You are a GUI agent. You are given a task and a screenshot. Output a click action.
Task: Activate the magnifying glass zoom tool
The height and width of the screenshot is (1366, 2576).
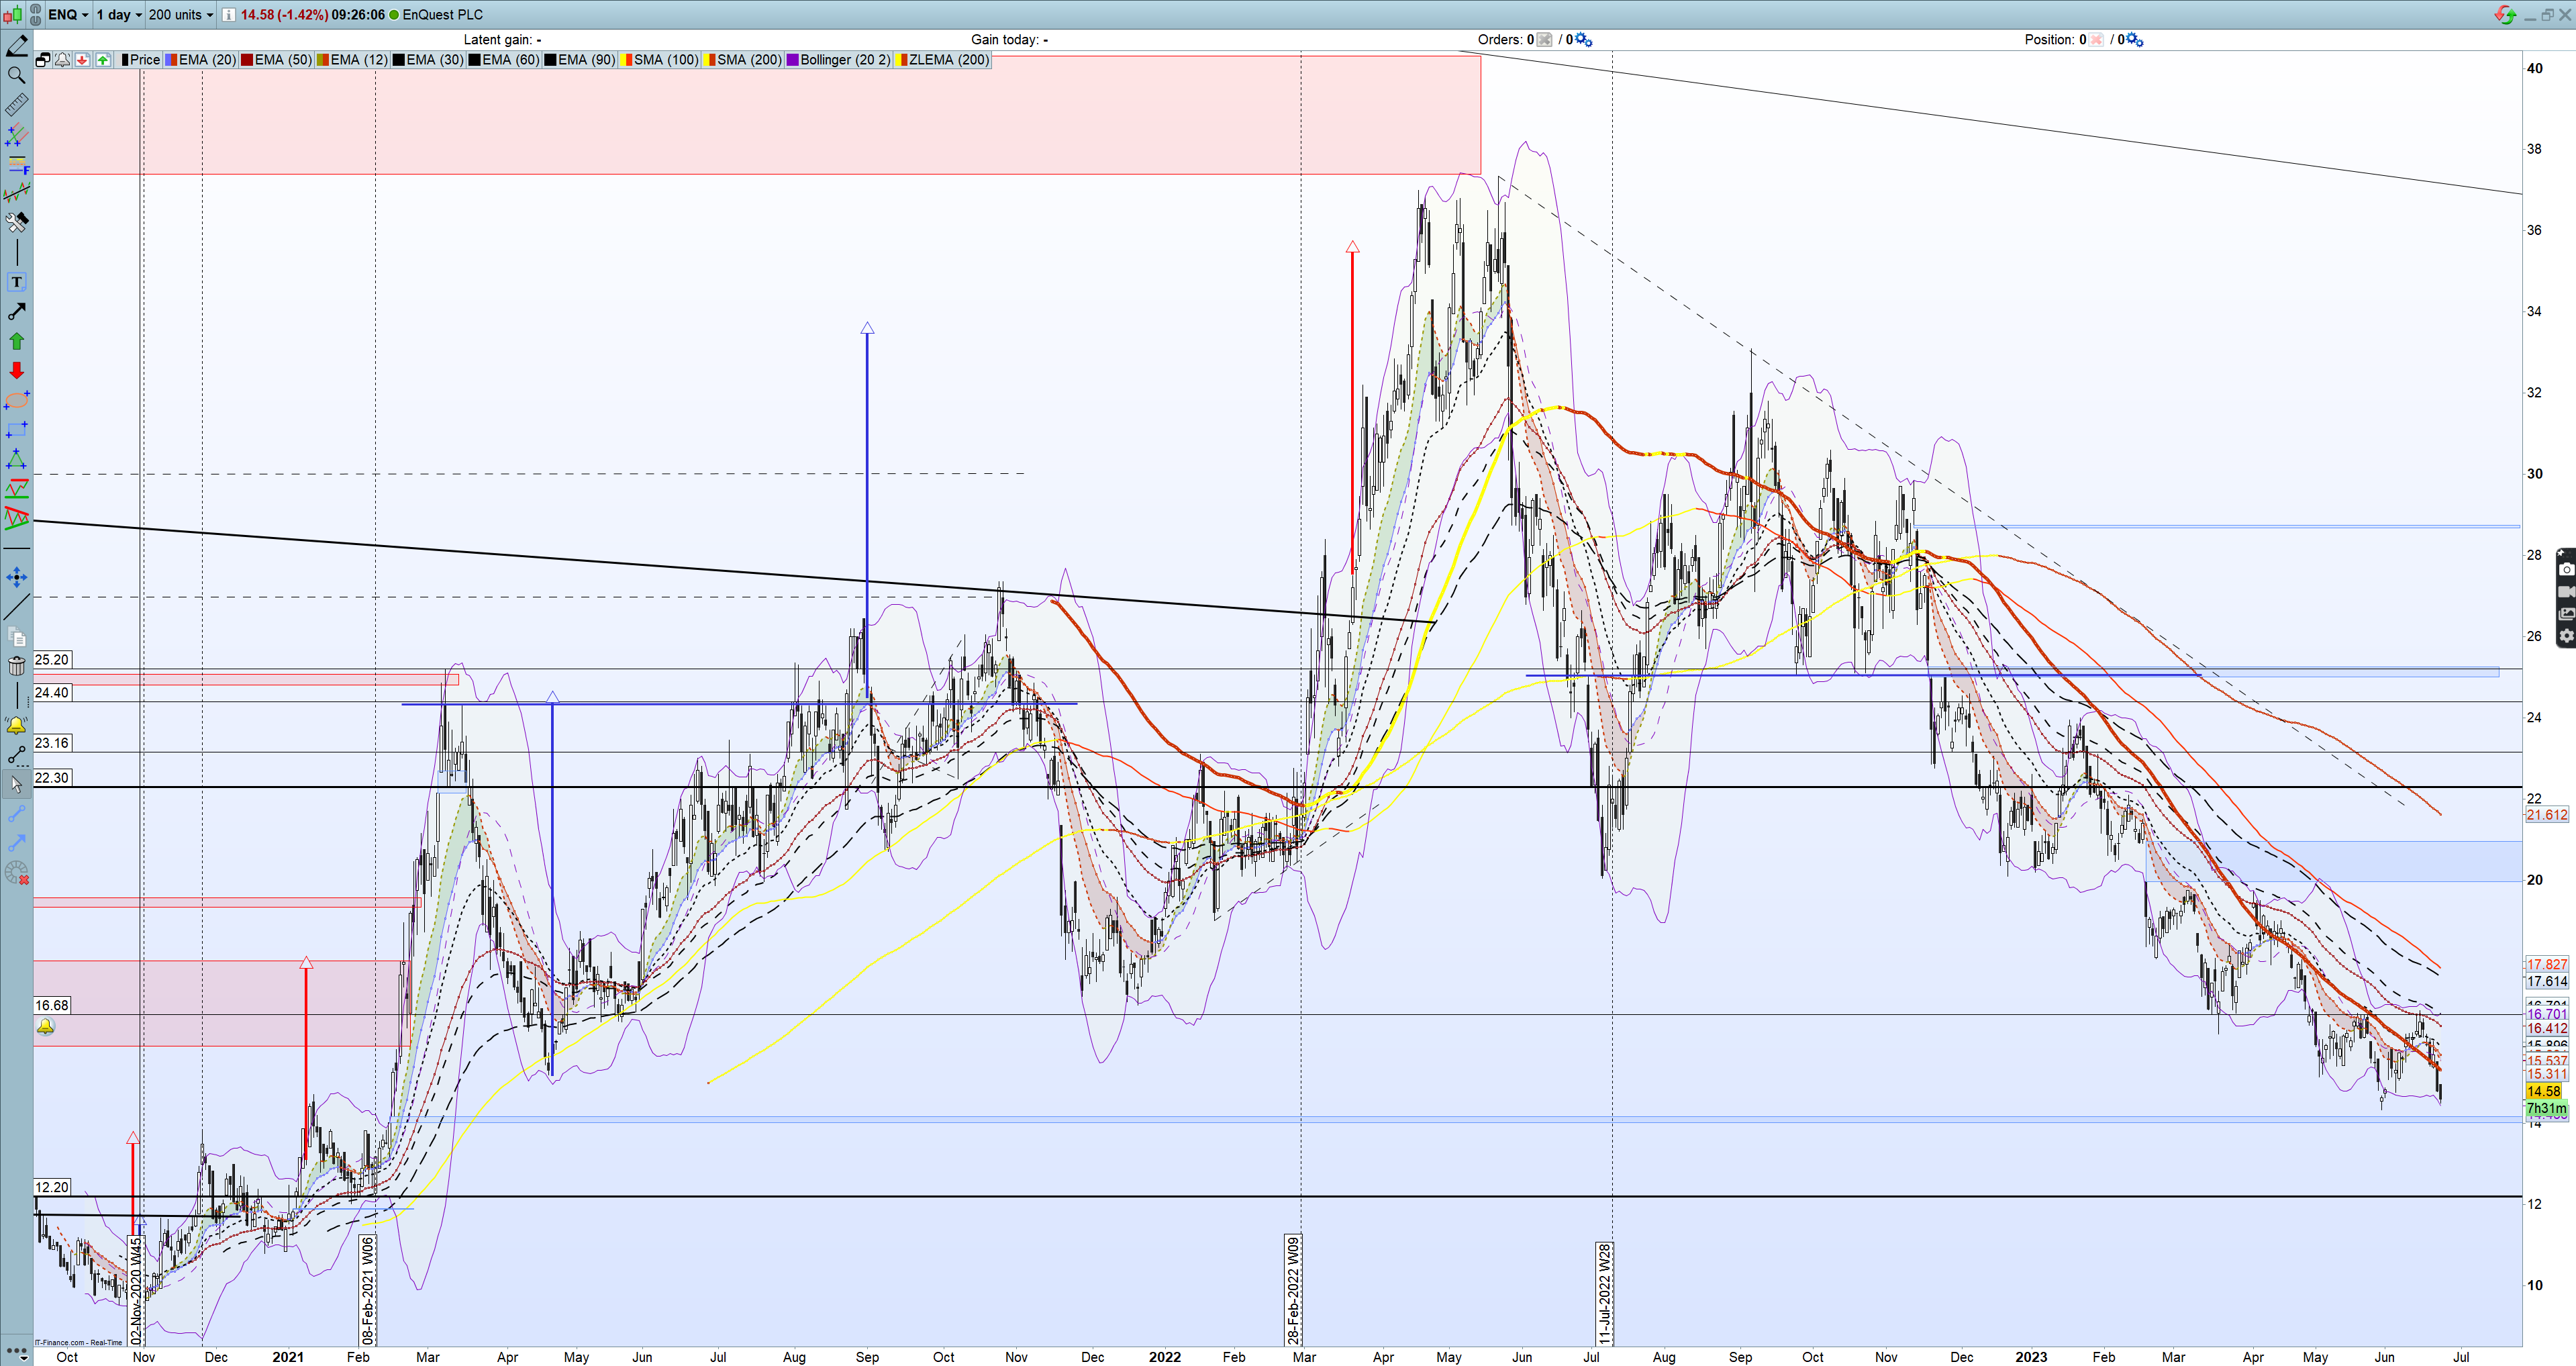point(16,75)
